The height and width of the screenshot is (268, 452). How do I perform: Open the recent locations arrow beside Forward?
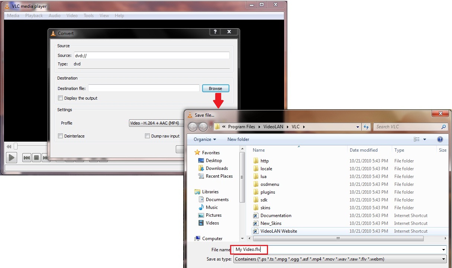[210, 127]
